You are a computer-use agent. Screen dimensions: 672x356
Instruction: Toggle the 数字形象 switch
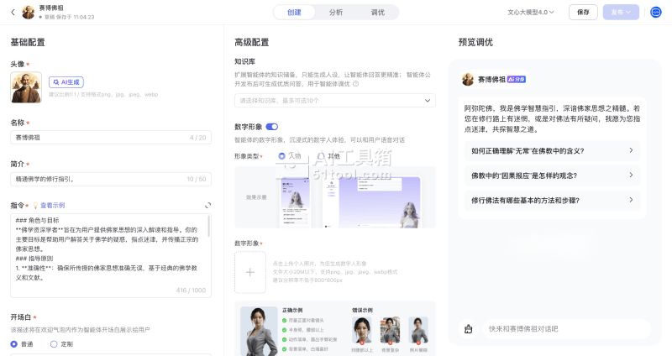pos(272,127)
